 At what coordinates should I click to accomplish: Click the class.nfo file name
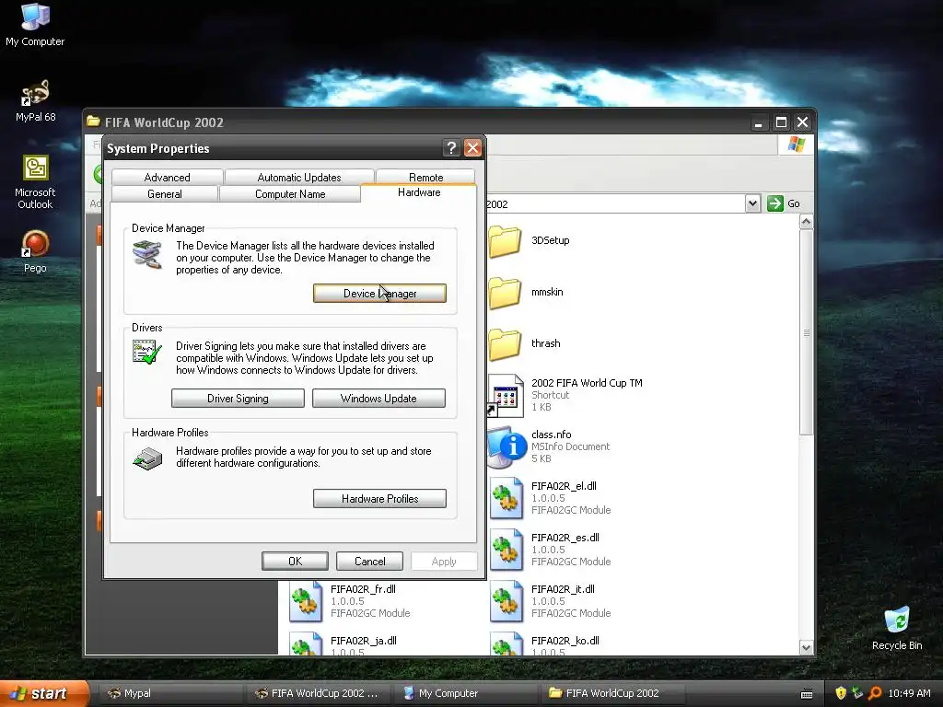(x=551, y=435)
